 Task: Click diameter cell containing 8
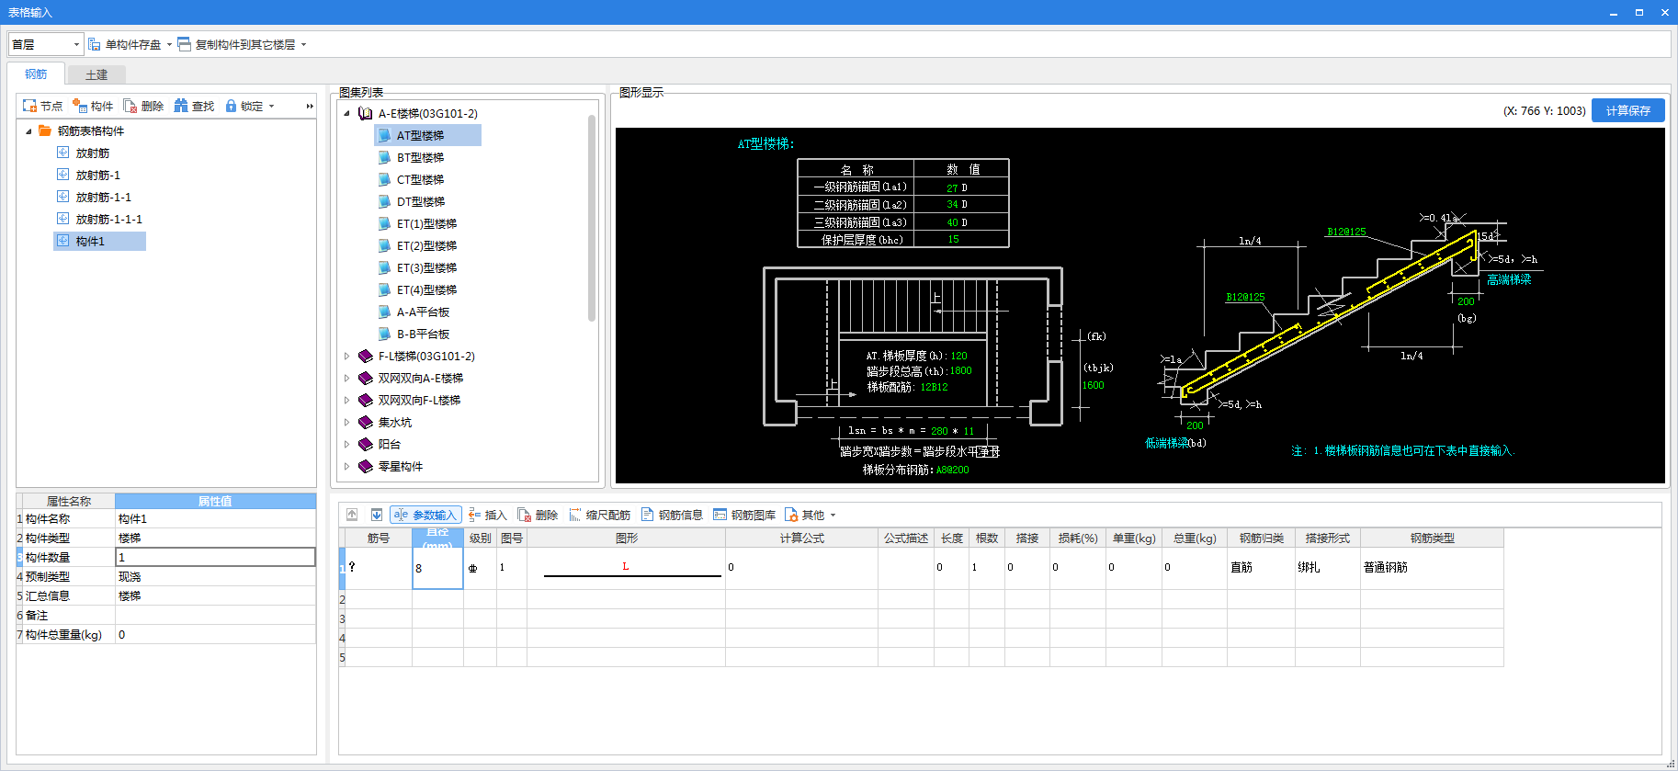pyautogui.click(x=437, y=568)
